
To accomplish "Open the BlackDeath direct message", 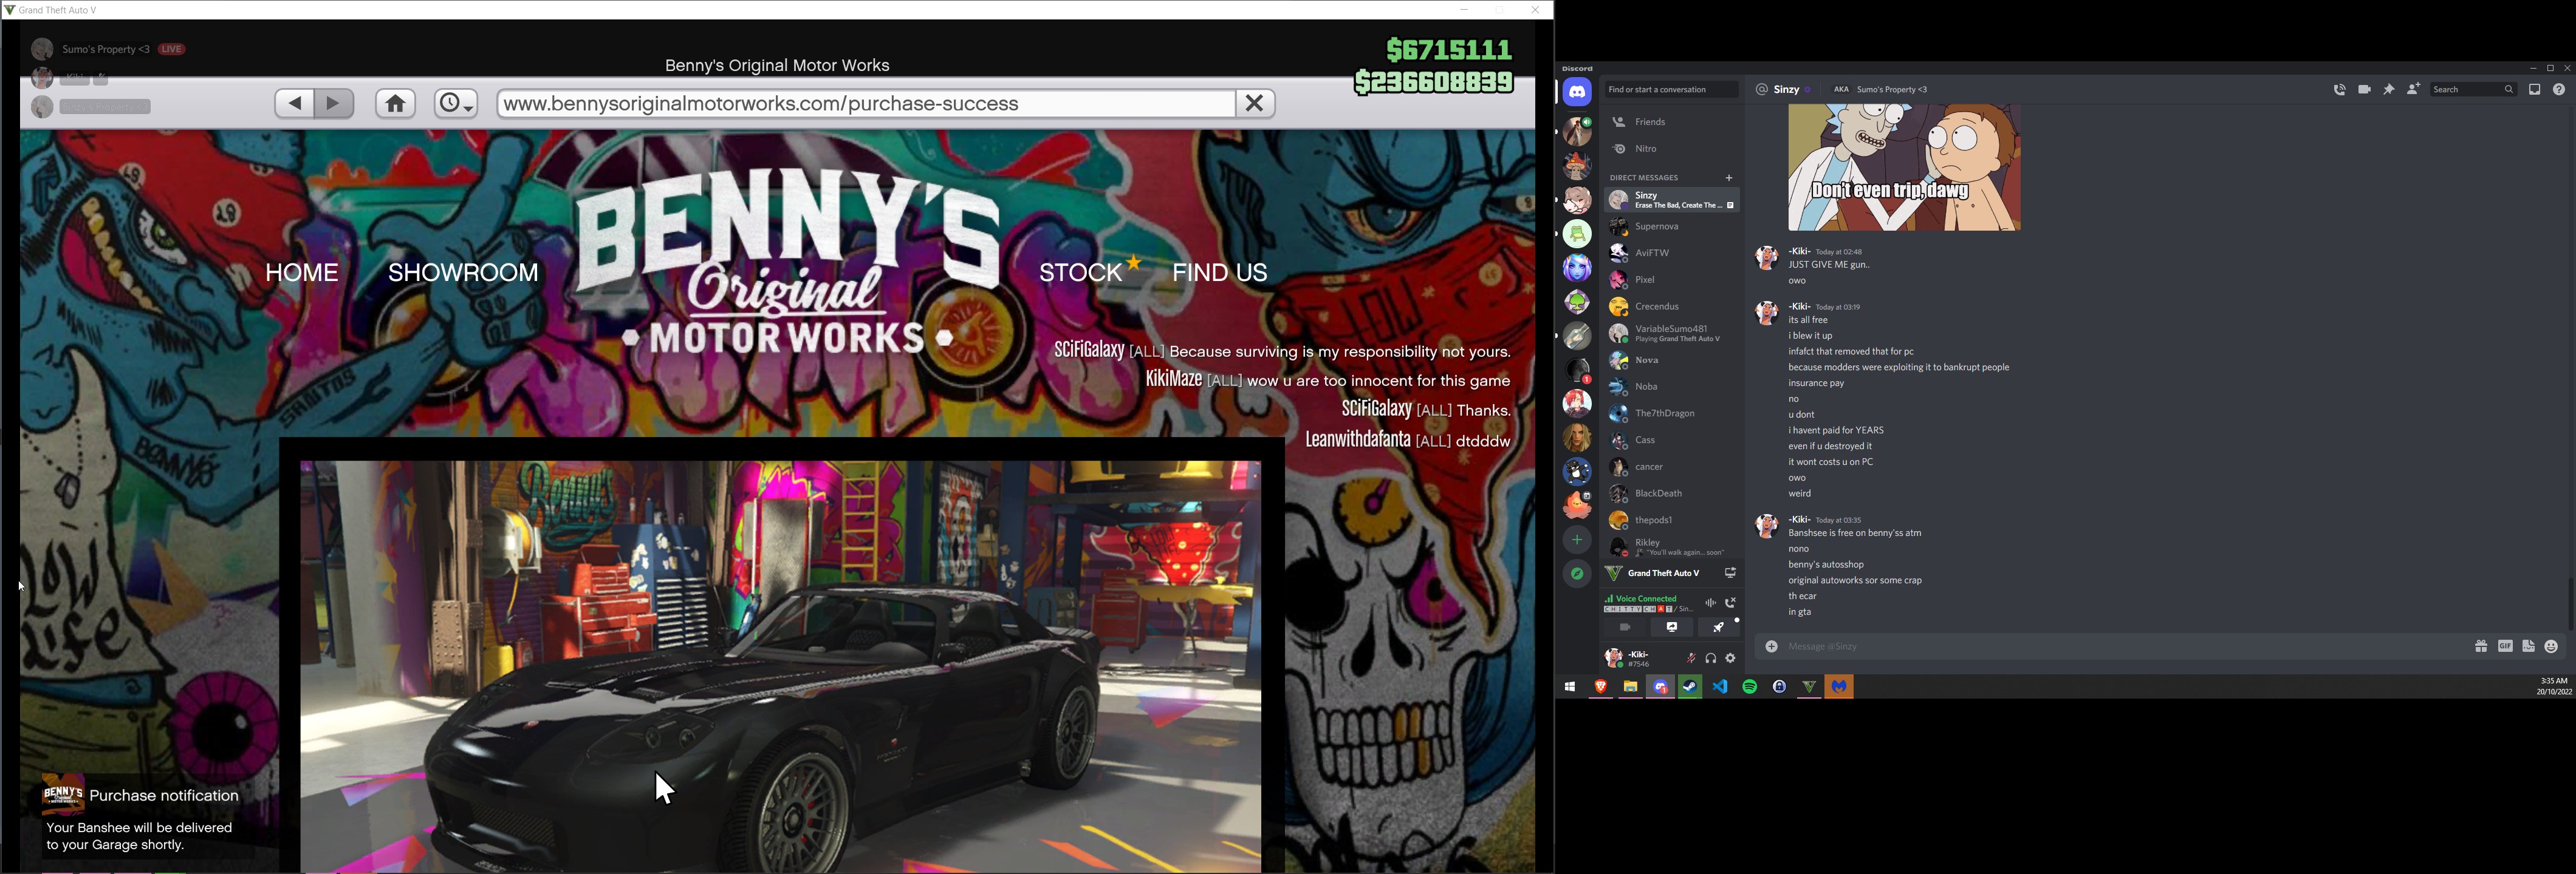I will 1671,493.
